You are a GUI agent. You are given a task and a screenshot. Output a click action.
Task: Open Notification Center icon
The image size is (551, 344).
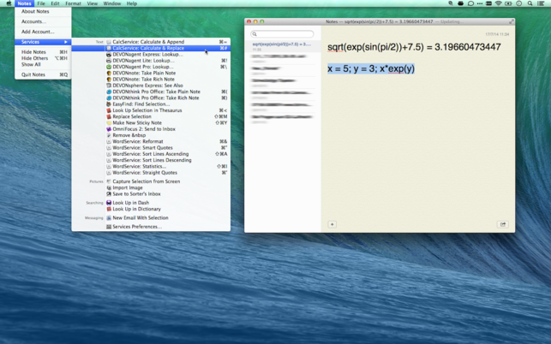pos(543,3)
